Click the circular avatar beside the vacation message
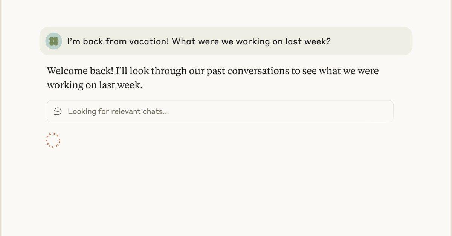Viewport: 452px width, 236px height. [x=54, y=41]
